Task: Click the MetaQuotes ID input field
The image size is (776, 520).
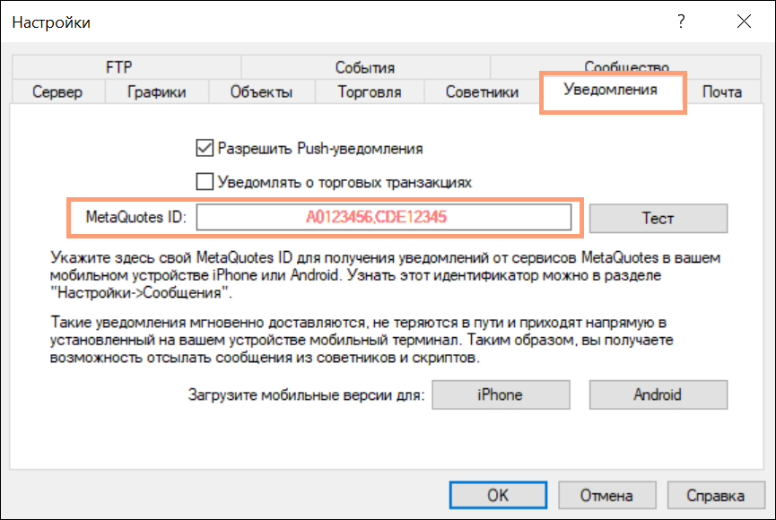Action: coord(384,217)
